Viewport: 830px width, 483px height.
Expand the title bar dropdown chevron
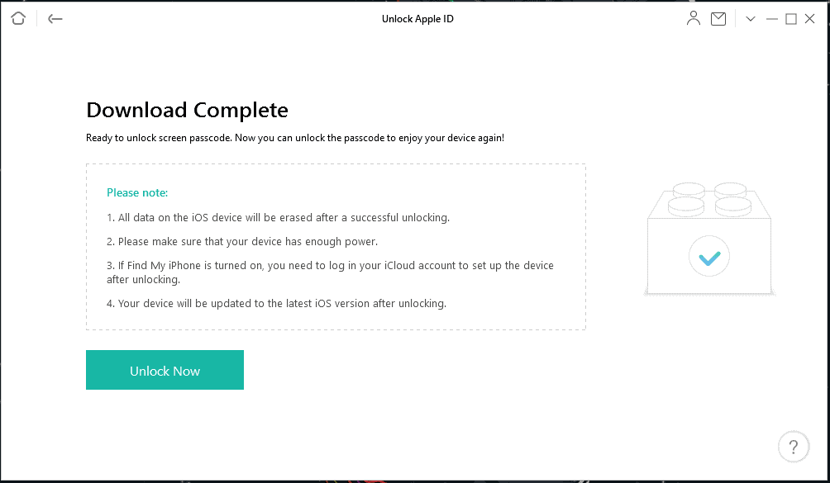tap(751, 19)
